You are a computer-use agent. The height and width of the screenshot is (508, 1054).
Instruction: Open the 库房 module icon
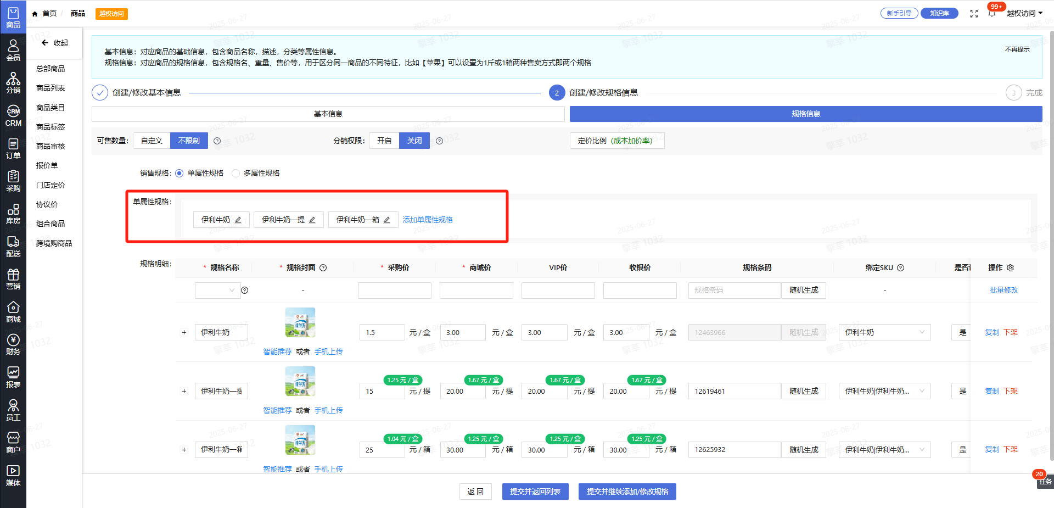13,213
